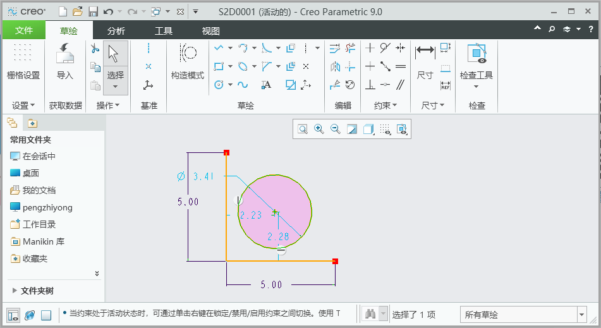This screenshot has width=601, height=328.
Task: Open the Circle tool dropdown arrow
Action: (231, 85)
